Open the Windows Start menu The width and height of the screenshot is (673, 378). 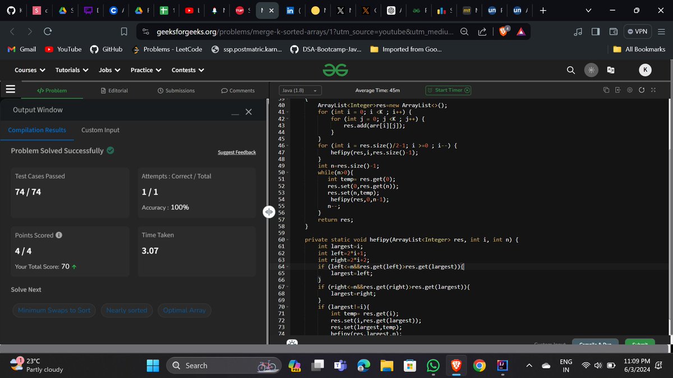153,366
